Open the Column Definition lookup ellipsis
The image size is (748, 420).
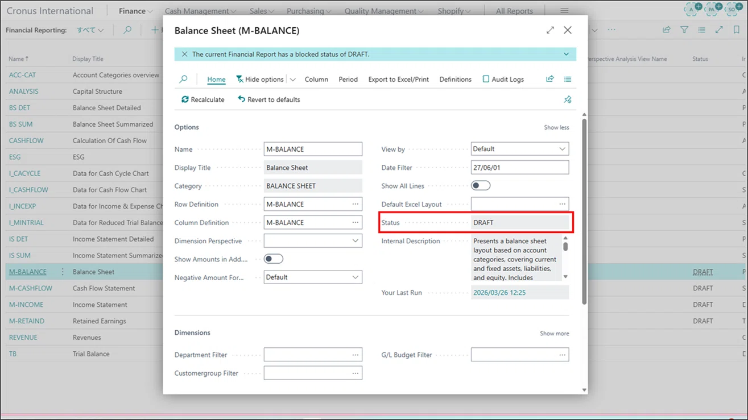point(356,222)
